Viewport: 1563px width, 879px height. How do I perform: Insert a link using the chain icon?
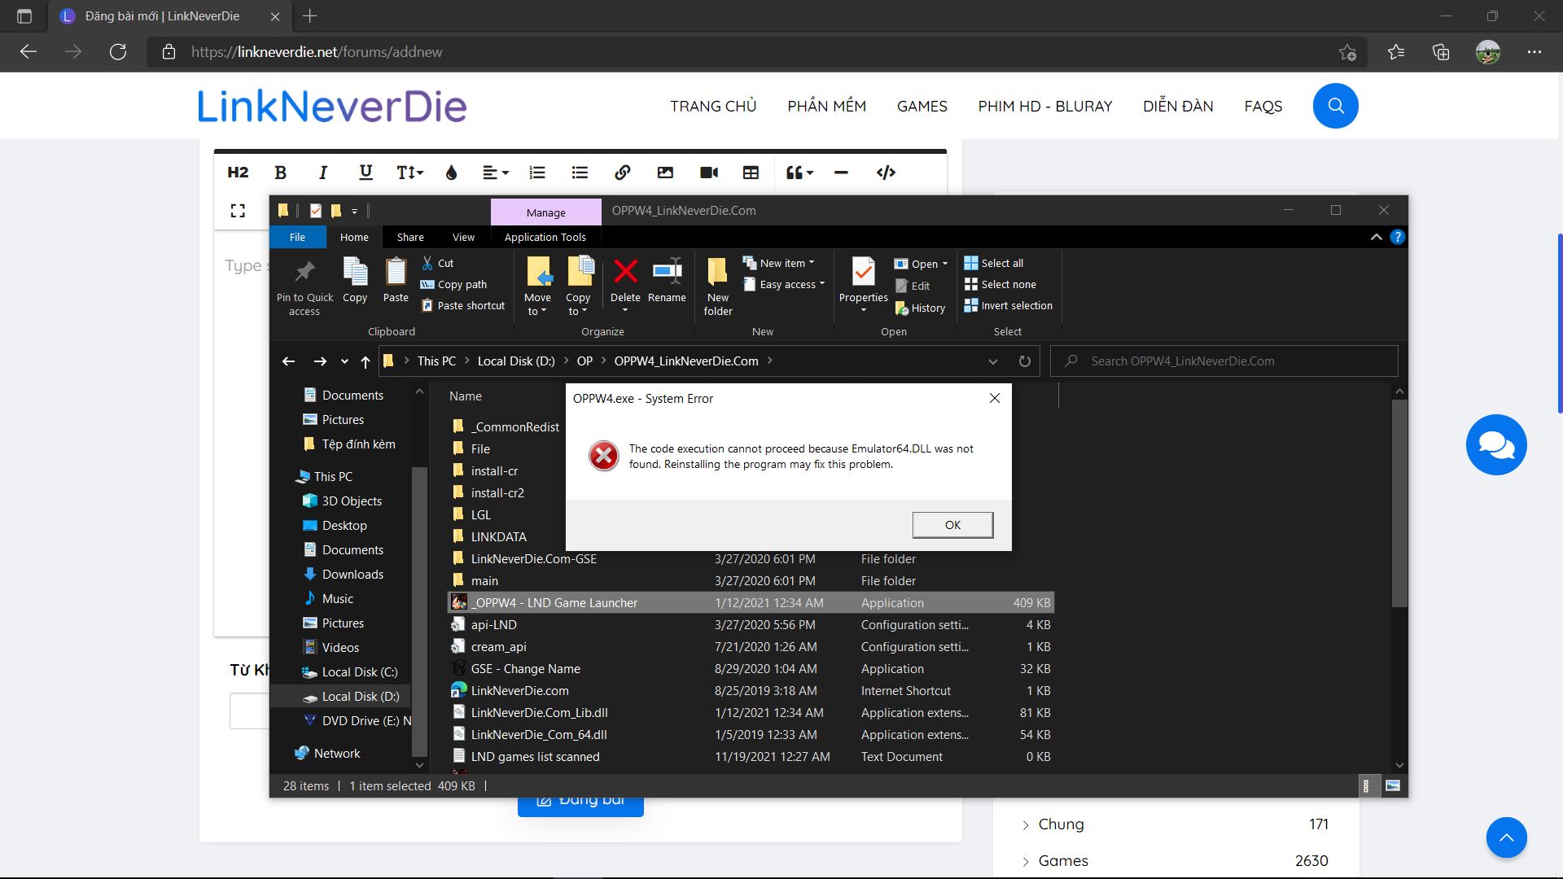[x=623, y=173]
